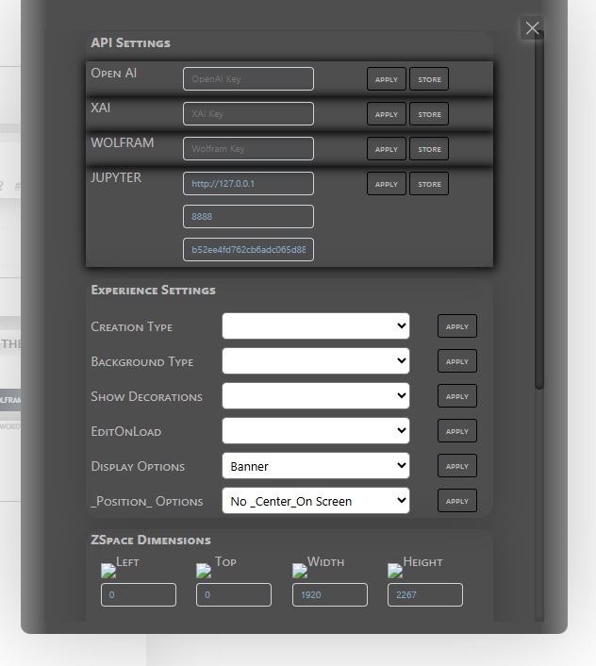
Task: Store the XAI key
Action: tap(429, 114)
